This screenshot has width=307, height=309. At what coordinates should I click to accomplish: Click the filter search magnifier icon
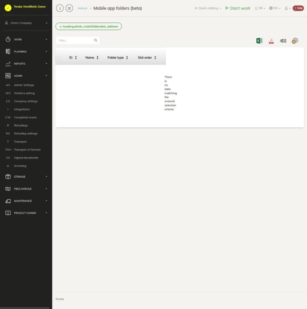pos(96,40)
